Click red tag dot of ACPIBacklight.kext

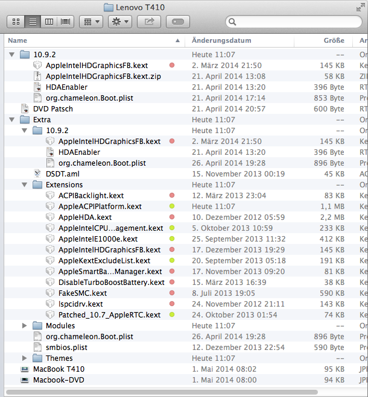[x=172, y=195]
